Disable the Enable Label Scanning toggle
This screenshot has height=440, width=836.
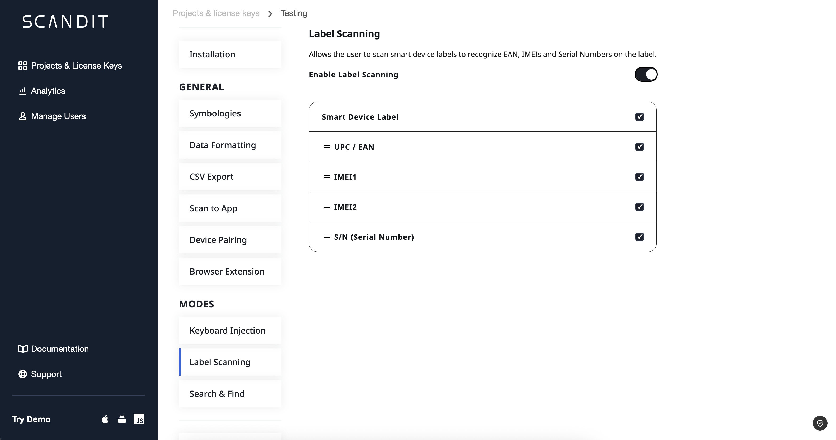[x=646, y=75]
